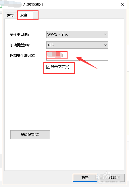Click the 显示字符(H) label text

pos(60,67)
